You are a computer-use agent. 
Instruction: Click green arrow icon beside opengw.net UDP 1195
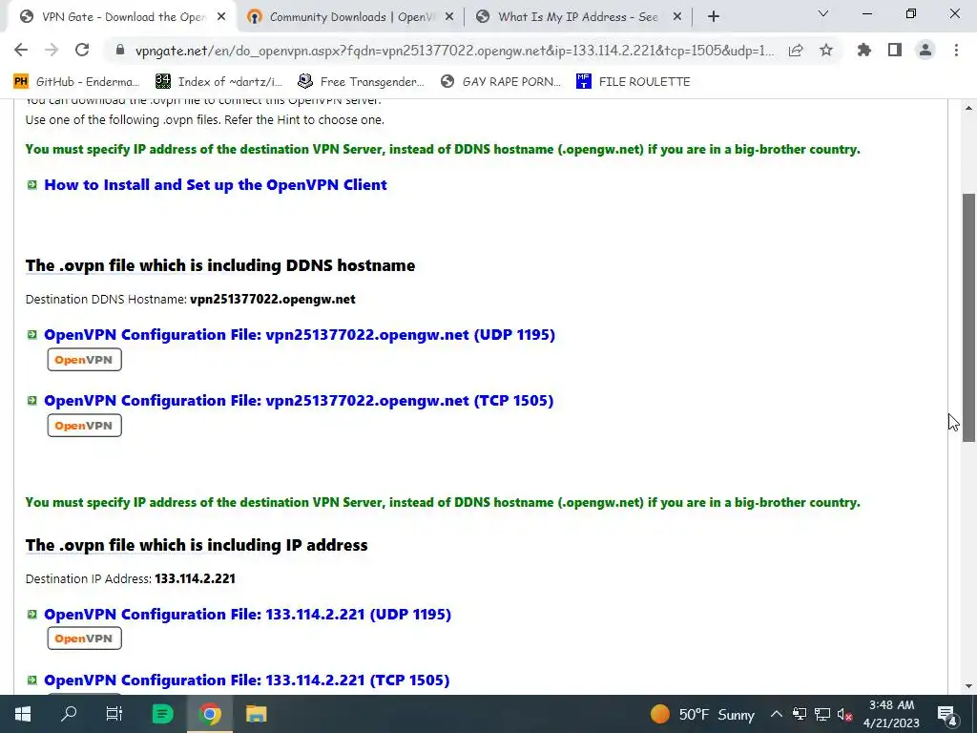click(x=31, y=335)
